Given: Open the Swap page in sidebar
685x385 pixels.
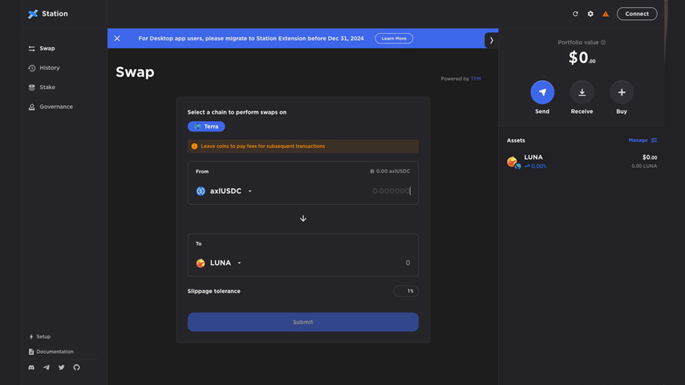Looking at the screenshot, I should click(42, 49).
